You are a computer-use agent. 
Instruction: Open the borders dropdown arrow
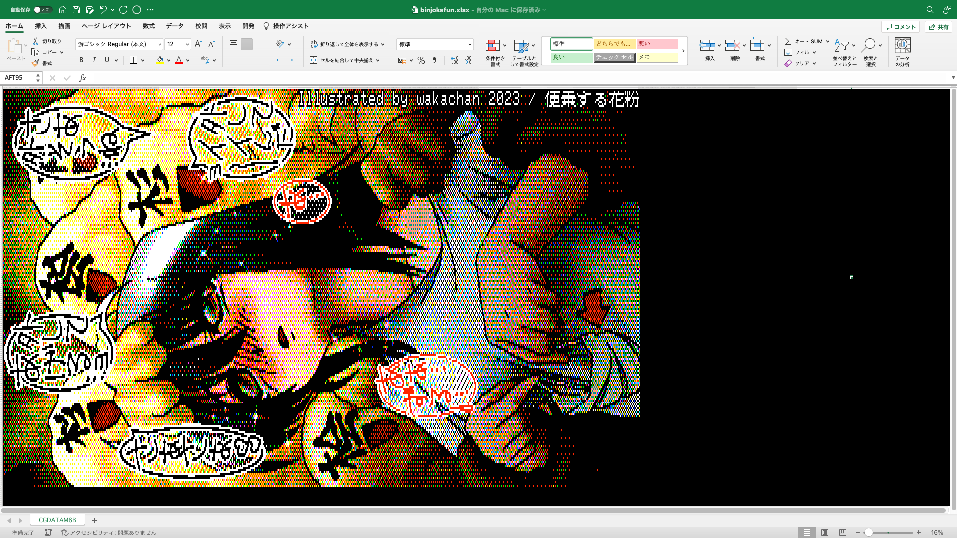(143, 60)
